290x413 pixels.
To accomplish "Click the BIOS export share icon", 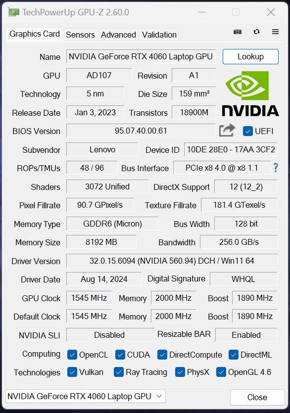I will [x=227, y=130].
